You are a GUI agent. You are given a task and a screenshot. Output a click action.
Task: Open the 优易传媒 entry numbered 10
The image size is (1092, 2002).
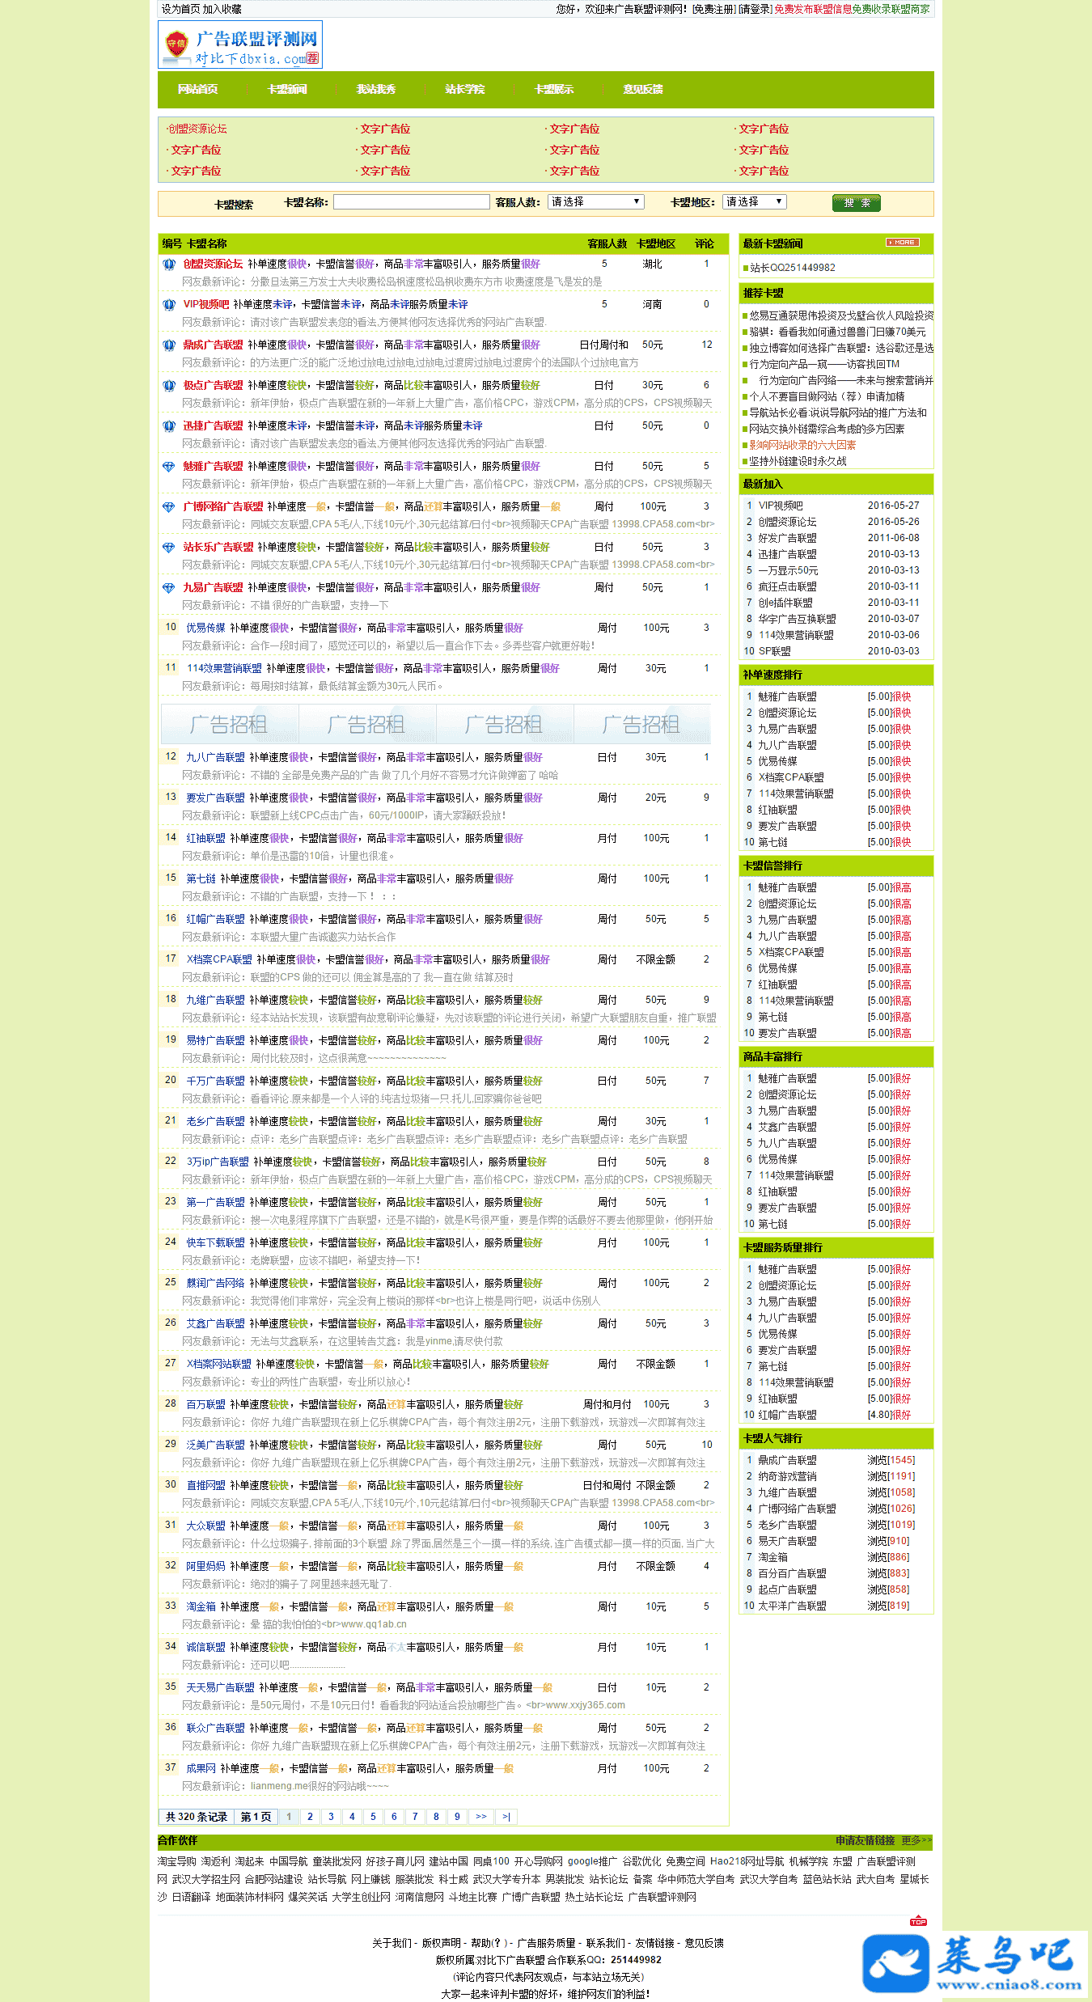click(205, 628)
